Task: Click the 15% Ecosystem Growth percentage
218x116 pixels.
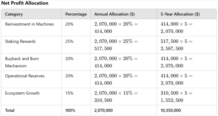Action: coord(69,93)
